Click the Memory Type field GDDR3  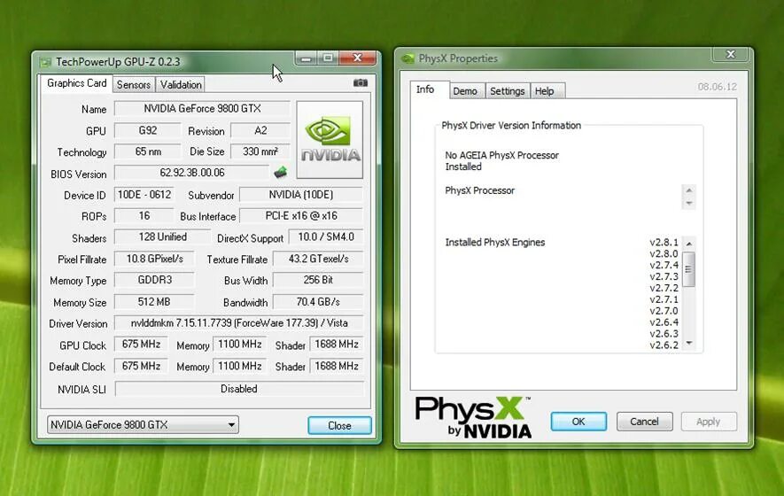point(154,280)
